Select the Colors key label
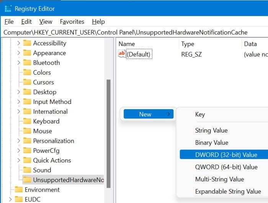268x203 pixels. click(x=42, y=72)
